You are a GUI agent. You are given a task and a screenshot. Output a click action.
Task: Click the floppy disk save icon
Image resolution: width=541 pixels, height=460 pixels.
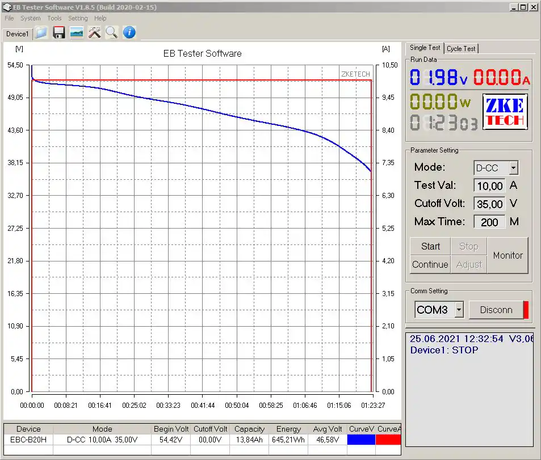coord(58,33)
